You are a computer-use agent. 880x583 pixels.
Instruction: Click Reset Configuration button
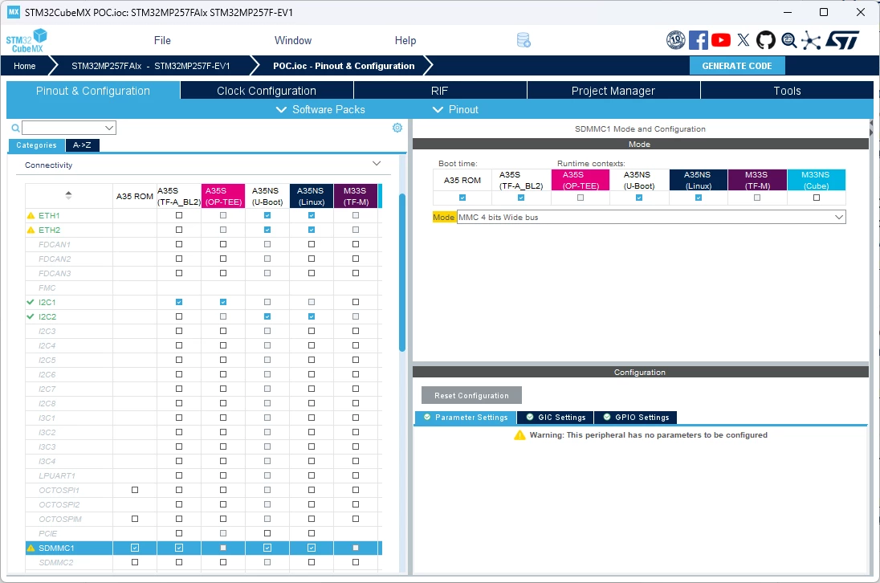tap(471, 395)
